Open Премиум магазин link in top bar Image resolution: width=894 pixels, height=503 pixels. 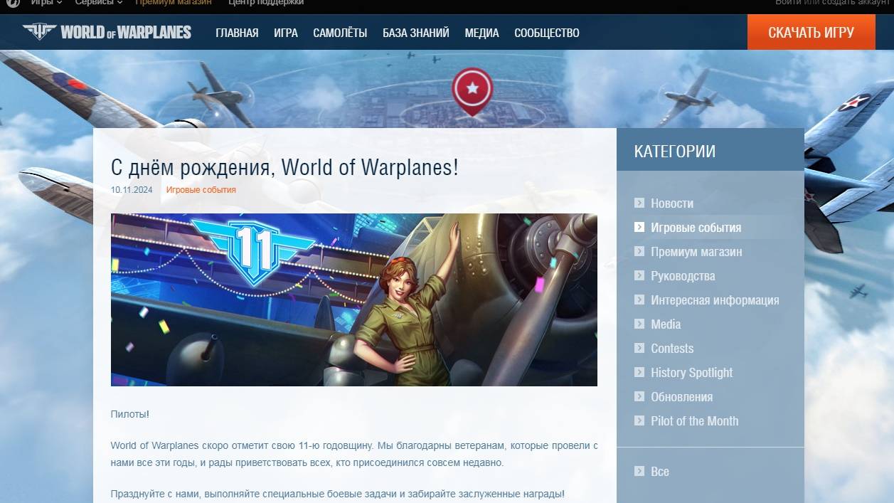[x=174, y=3]
